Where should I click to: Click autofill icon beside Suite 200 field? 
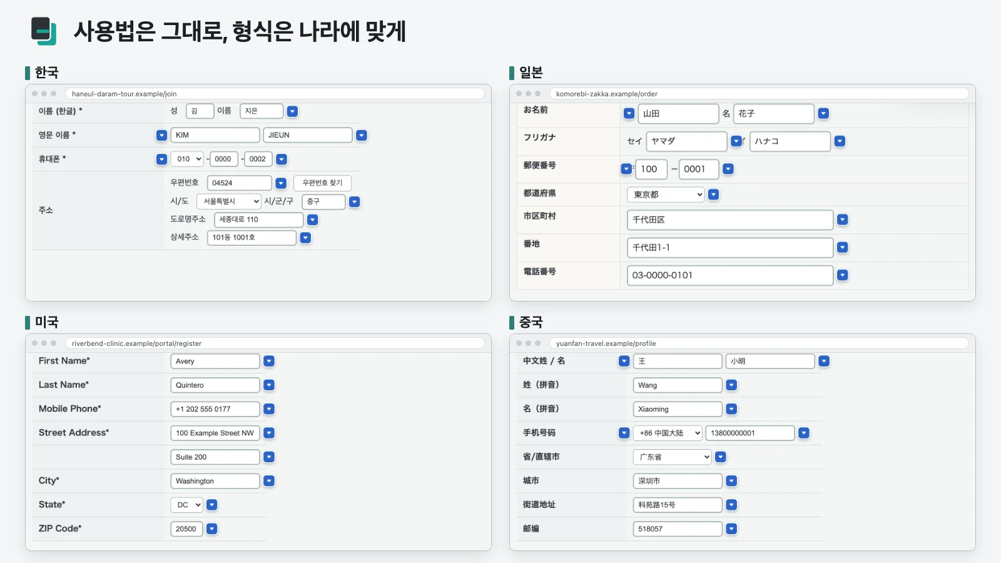269,457
